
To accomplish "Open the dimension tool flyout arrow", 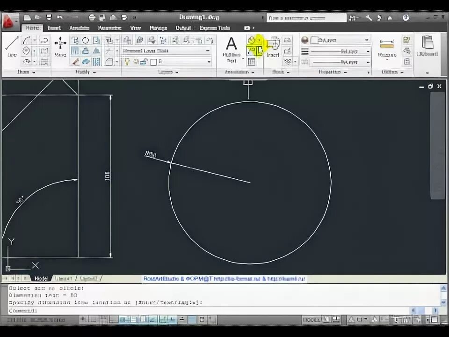I will pos(259,40).
